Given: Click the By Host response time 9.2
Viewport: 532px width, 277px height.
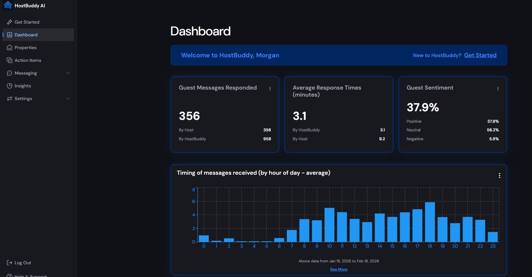Looking at the screenshot, I should [382, 139].
